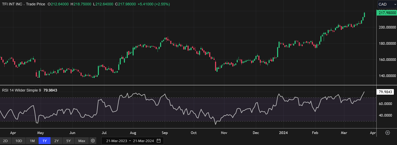
Task: Open the calendar date picker icon
Action: pos(159,141)
